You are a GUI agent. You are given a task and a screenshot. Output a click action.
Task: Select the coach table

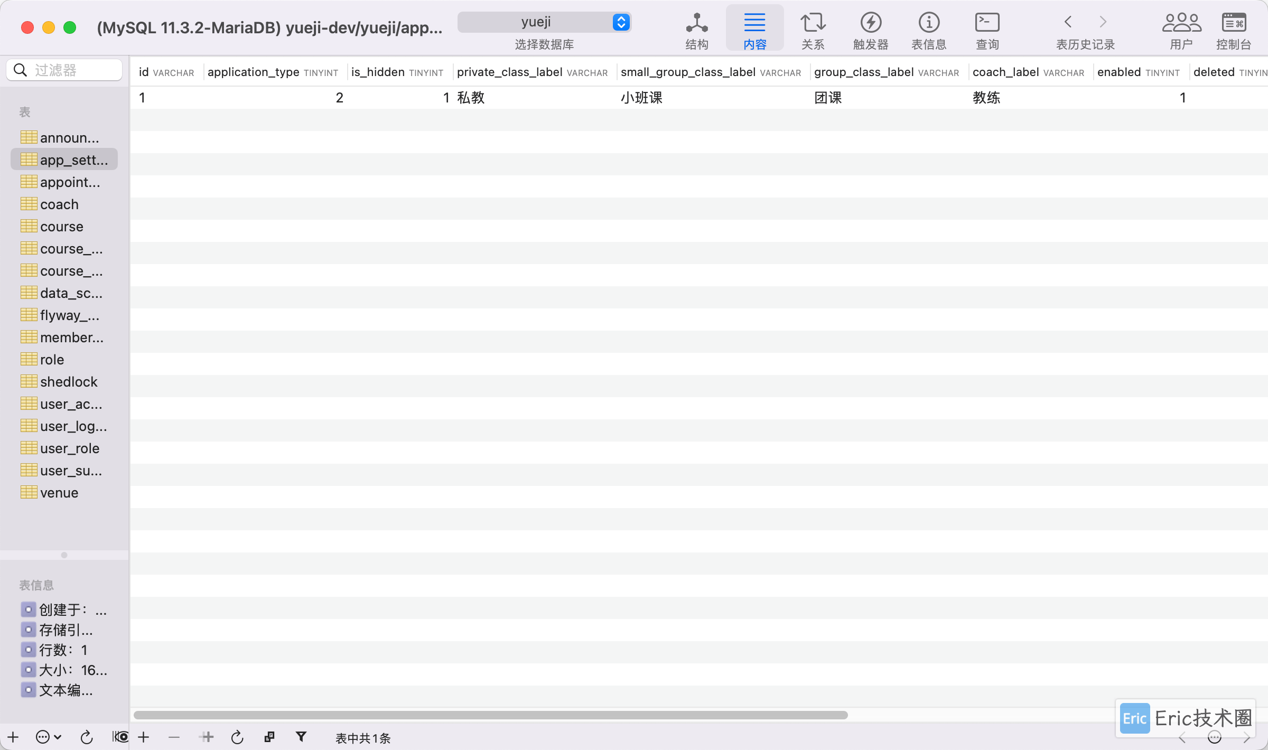click(x=64, y=204)
